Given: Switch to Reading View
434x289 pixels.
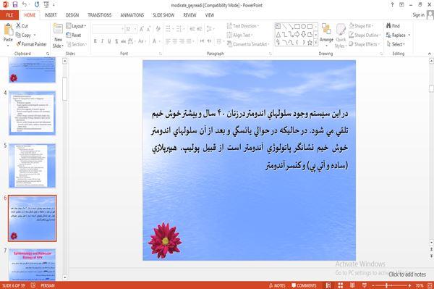Looking at the screenshot, I should point(352,285).
